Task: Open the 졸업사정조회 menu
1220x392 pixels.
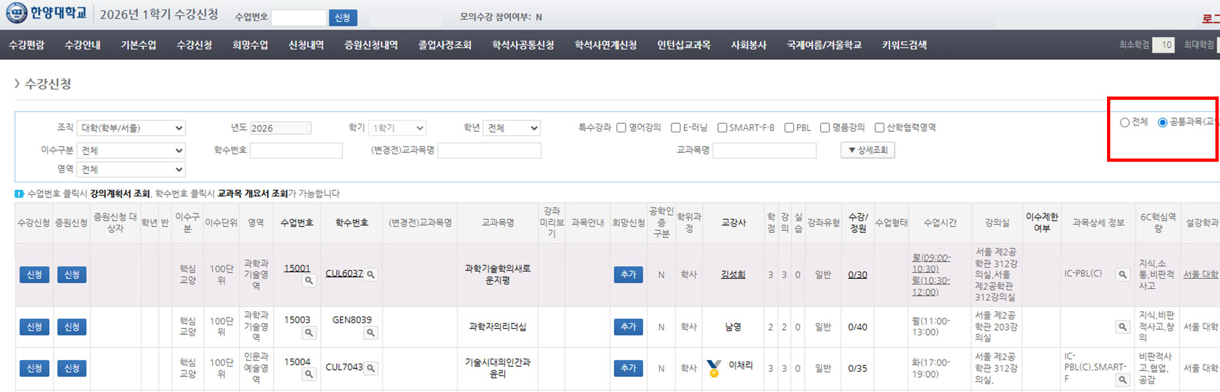Action: pos(445,45)
